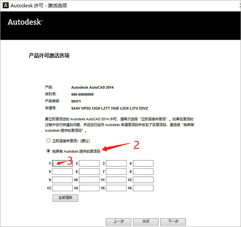This screenshot has height=227, width=241.
Task: Focus activation code field 11
Action: [x=116, y=180]
